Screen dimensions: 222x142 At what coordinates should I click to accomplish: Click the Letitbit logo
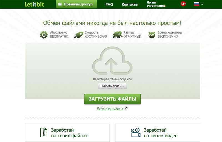pos(34,4)
